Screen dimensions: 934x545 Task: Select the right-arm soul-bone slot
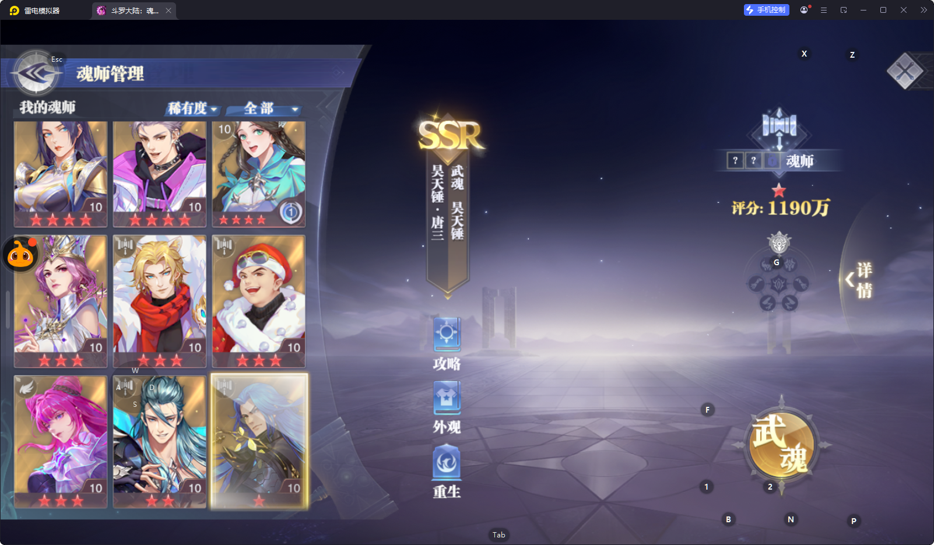pyautogui.click(x=801, y=284)
